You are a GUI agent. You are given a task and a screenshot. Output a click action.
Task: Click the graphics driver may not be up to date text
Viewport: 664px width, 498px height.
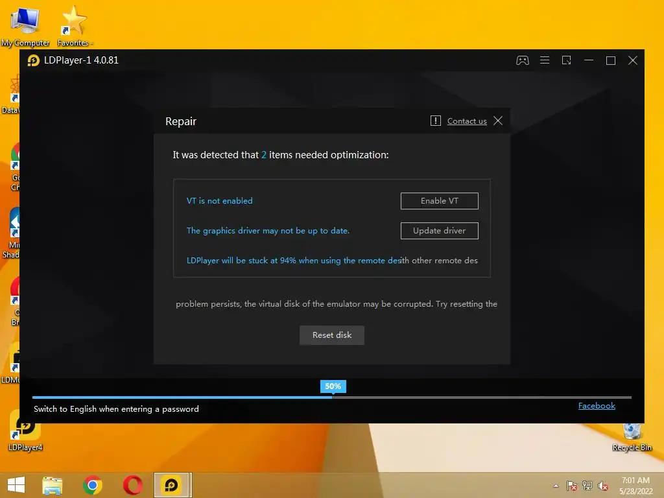click(x=268, y=231)
